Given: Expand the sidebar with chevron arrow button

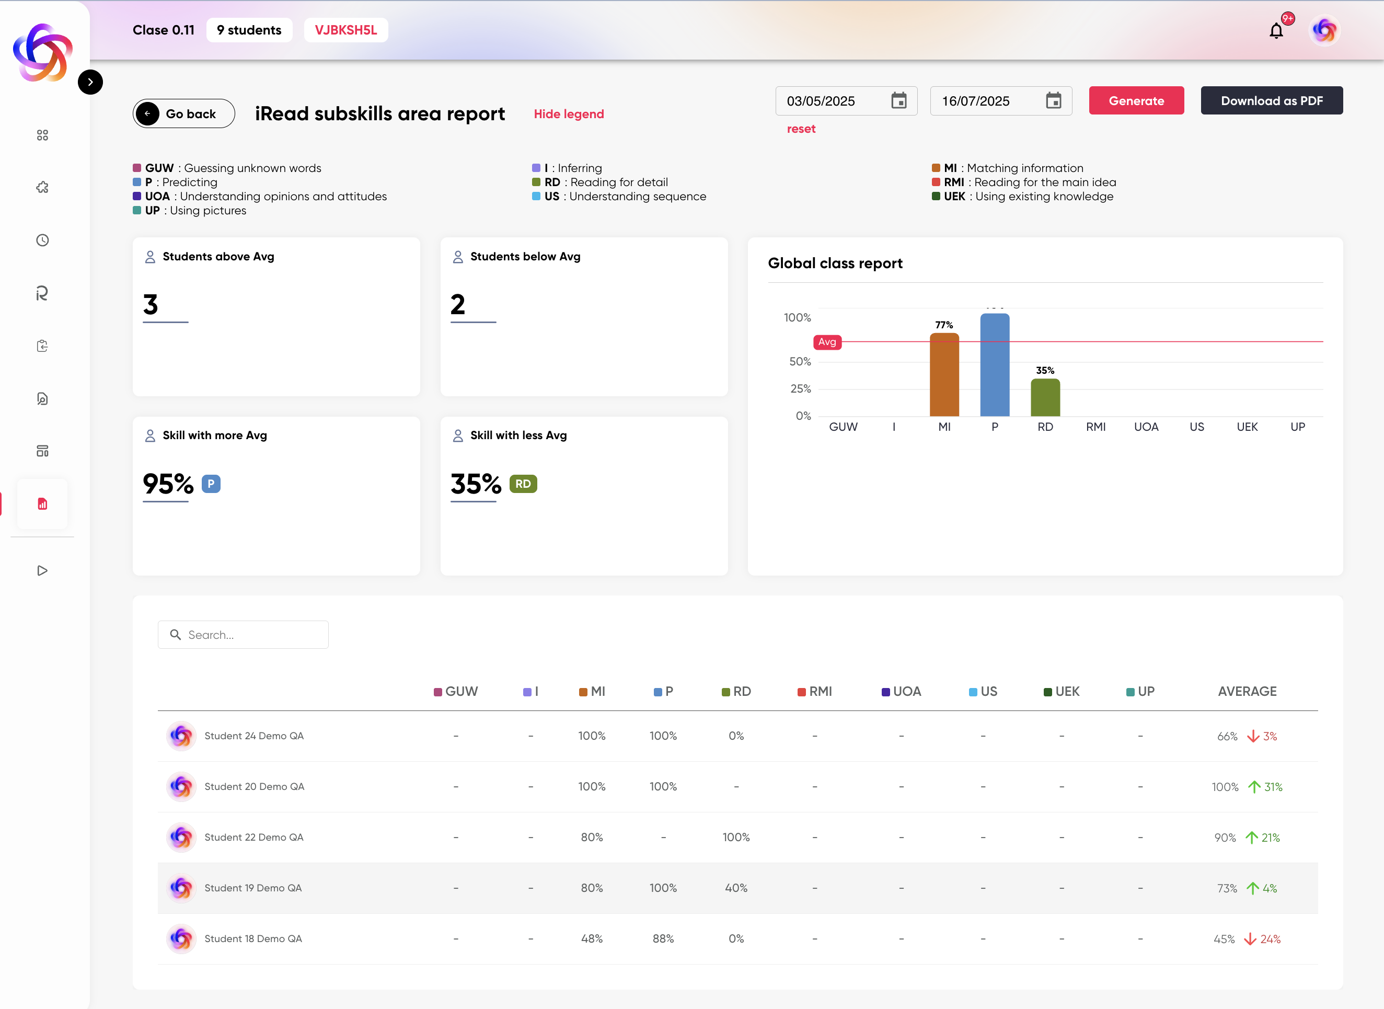Looking at the screenshot, I should pyautogui.click(x=90, y=82).
